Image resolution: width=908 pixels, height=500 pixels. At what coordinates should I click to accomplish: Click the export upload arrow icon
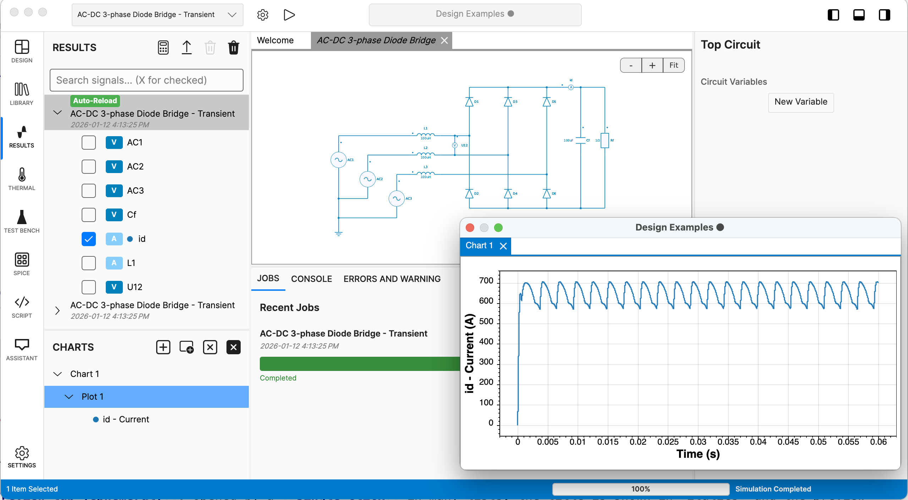pyautogui.click(x=187, y=48)
